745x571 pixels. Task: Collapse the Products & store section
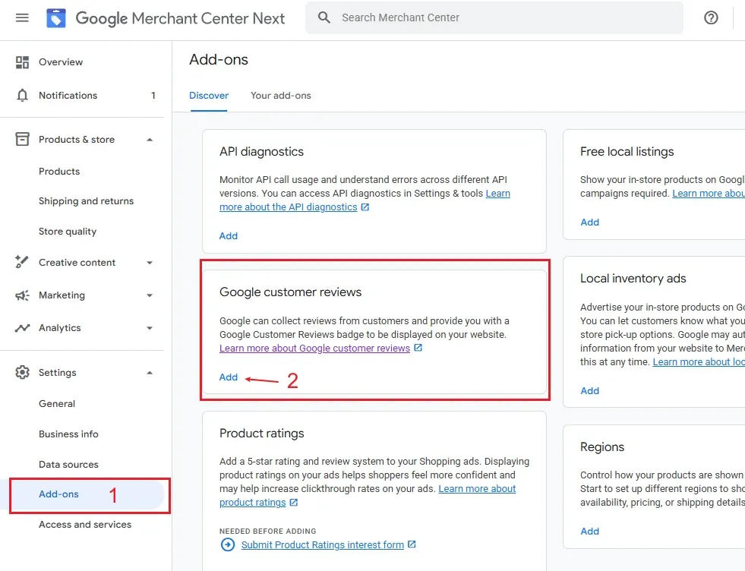tap(150, 139)
